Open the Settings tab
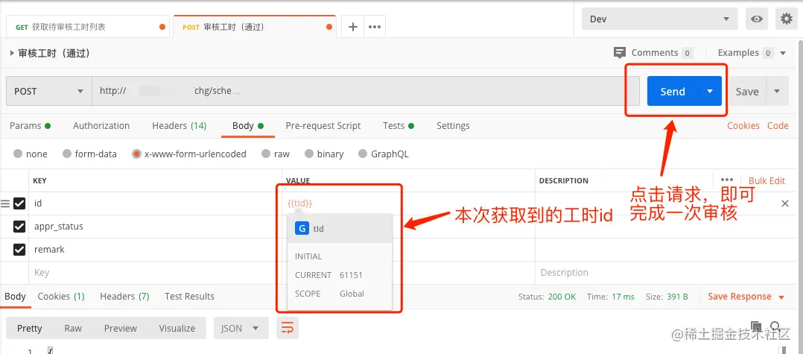The width and height of the screenshot is (803, 354). click(453, 125)
